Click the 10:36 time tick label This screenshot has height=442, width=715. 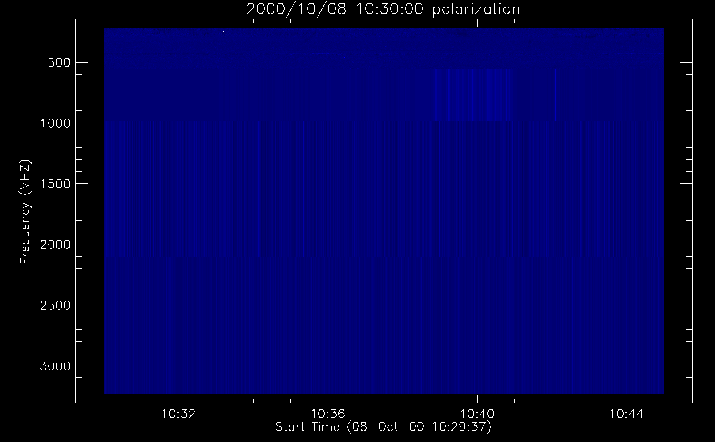point(328,415)
